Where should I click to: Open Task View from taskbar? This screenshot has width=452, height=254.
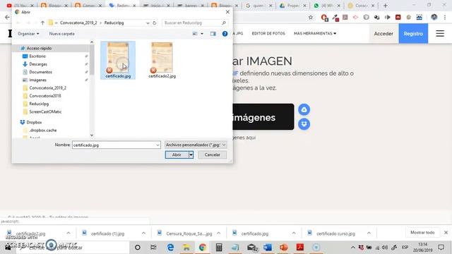click(x=153, y=247)
